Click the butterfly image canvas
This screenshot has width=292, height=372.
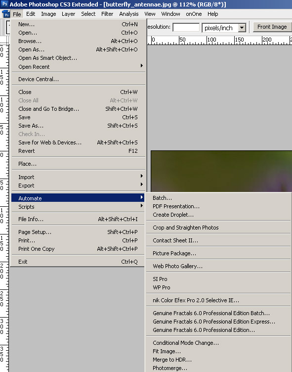(x=221, y=171)
